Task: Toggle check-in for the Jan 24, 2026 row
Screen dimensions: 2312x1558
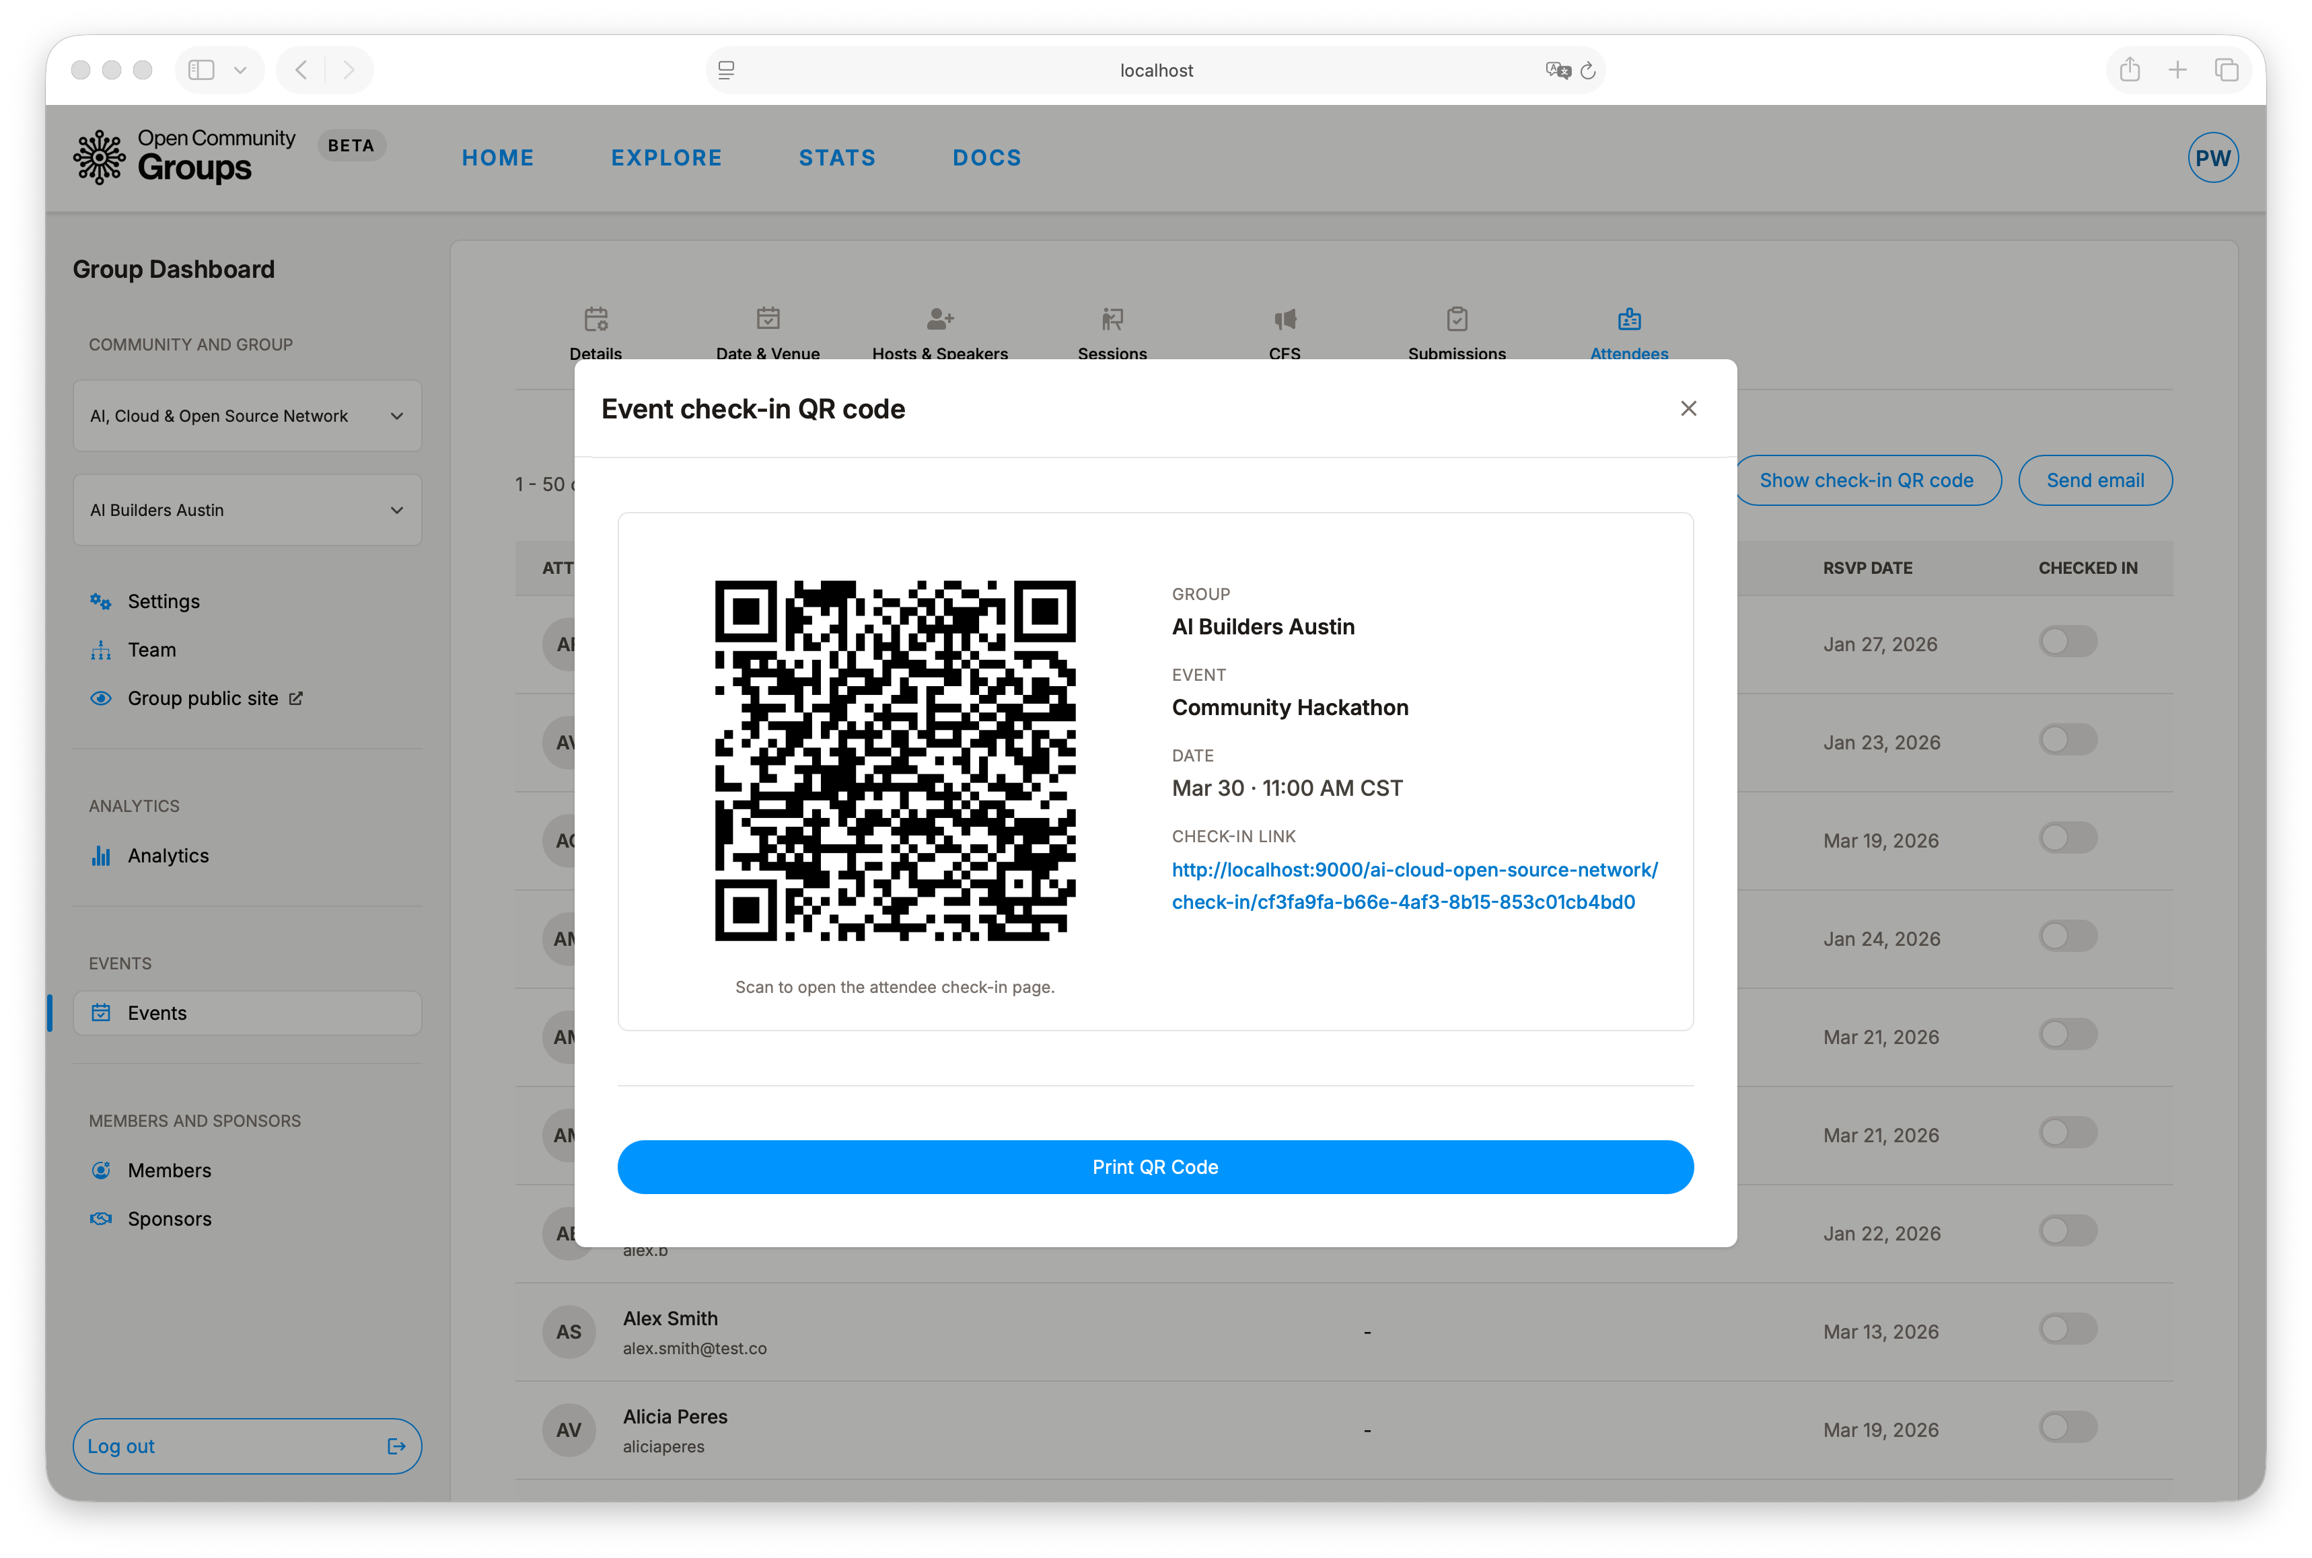Action: [2068, 936]
